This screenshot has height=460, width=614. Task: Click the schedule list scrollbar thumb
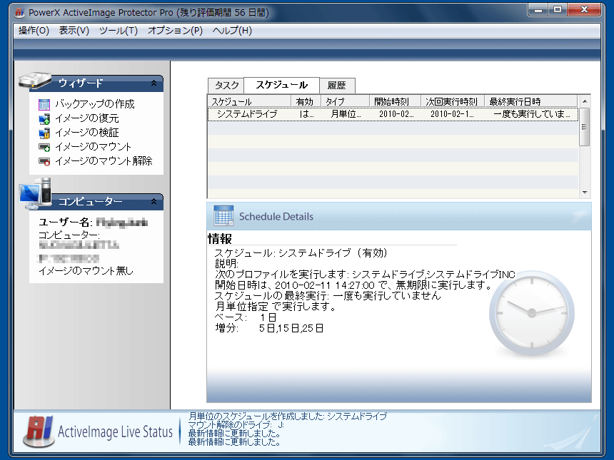pos(585,127)
